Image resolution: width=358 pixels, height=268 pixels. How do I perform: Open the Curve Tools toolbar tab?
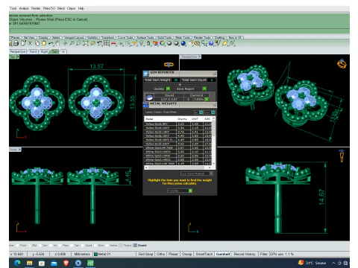click(125, 37)
